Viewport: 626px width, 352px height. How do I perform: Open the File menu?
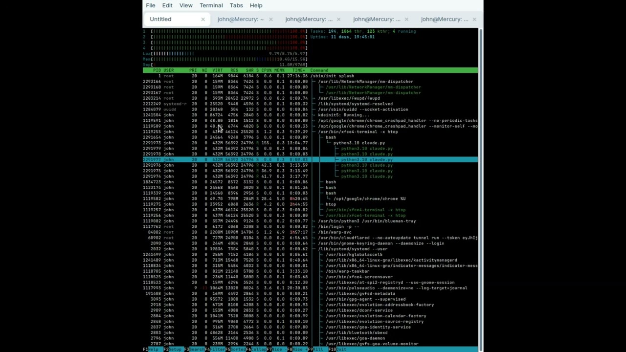[x=151, y=5]
